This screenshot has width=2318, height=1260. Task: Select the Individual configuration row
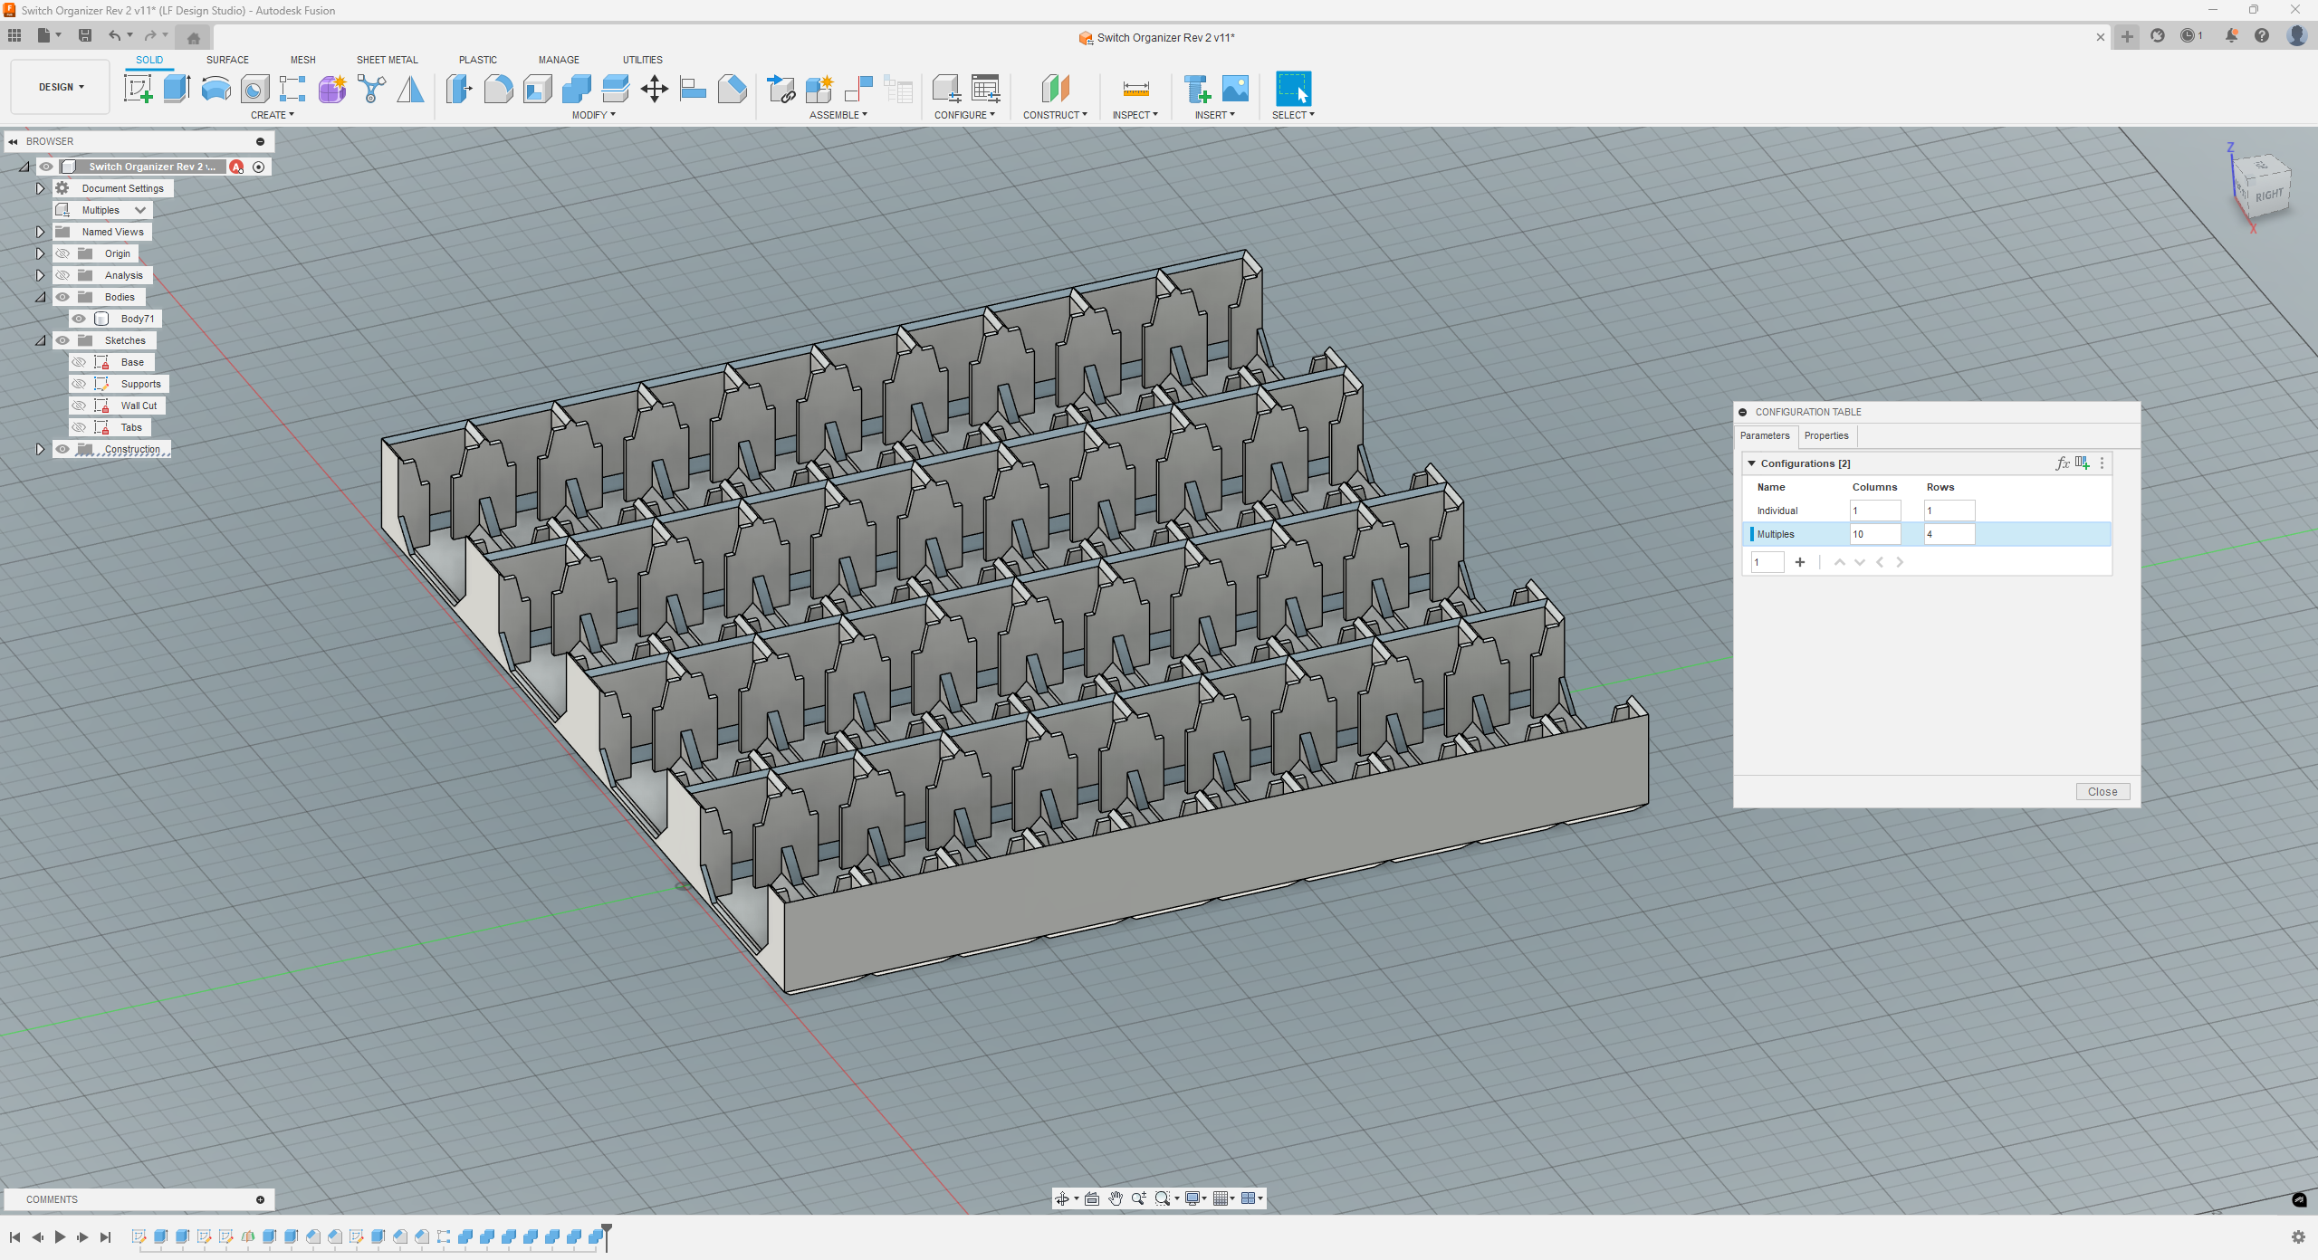(1777, 511)
